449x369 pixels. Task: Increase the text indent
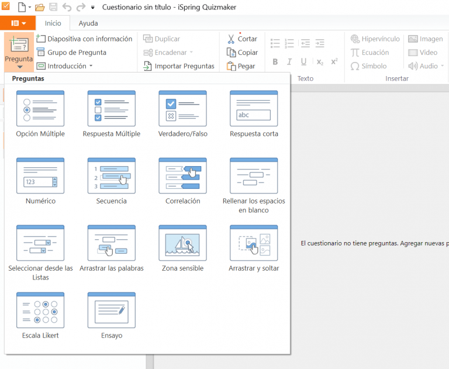(320, 43)
